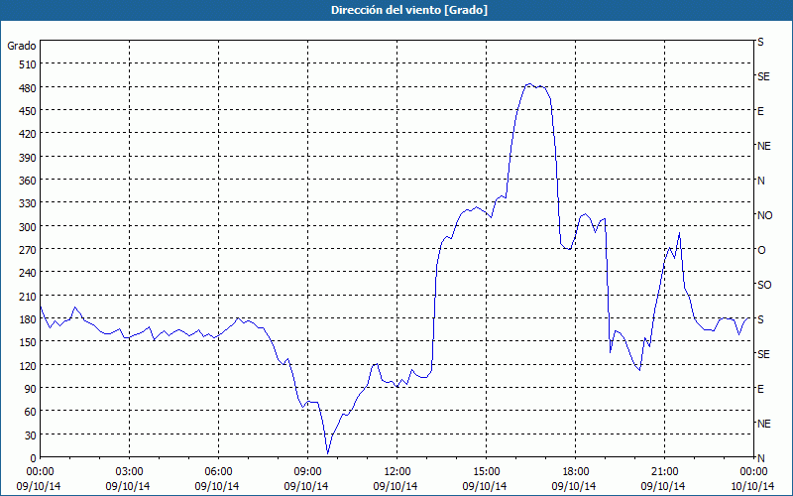This screenshot has width=793, height=496.
Task: Click the O compass label on the right axis
Action: click(x=761, y=250)
